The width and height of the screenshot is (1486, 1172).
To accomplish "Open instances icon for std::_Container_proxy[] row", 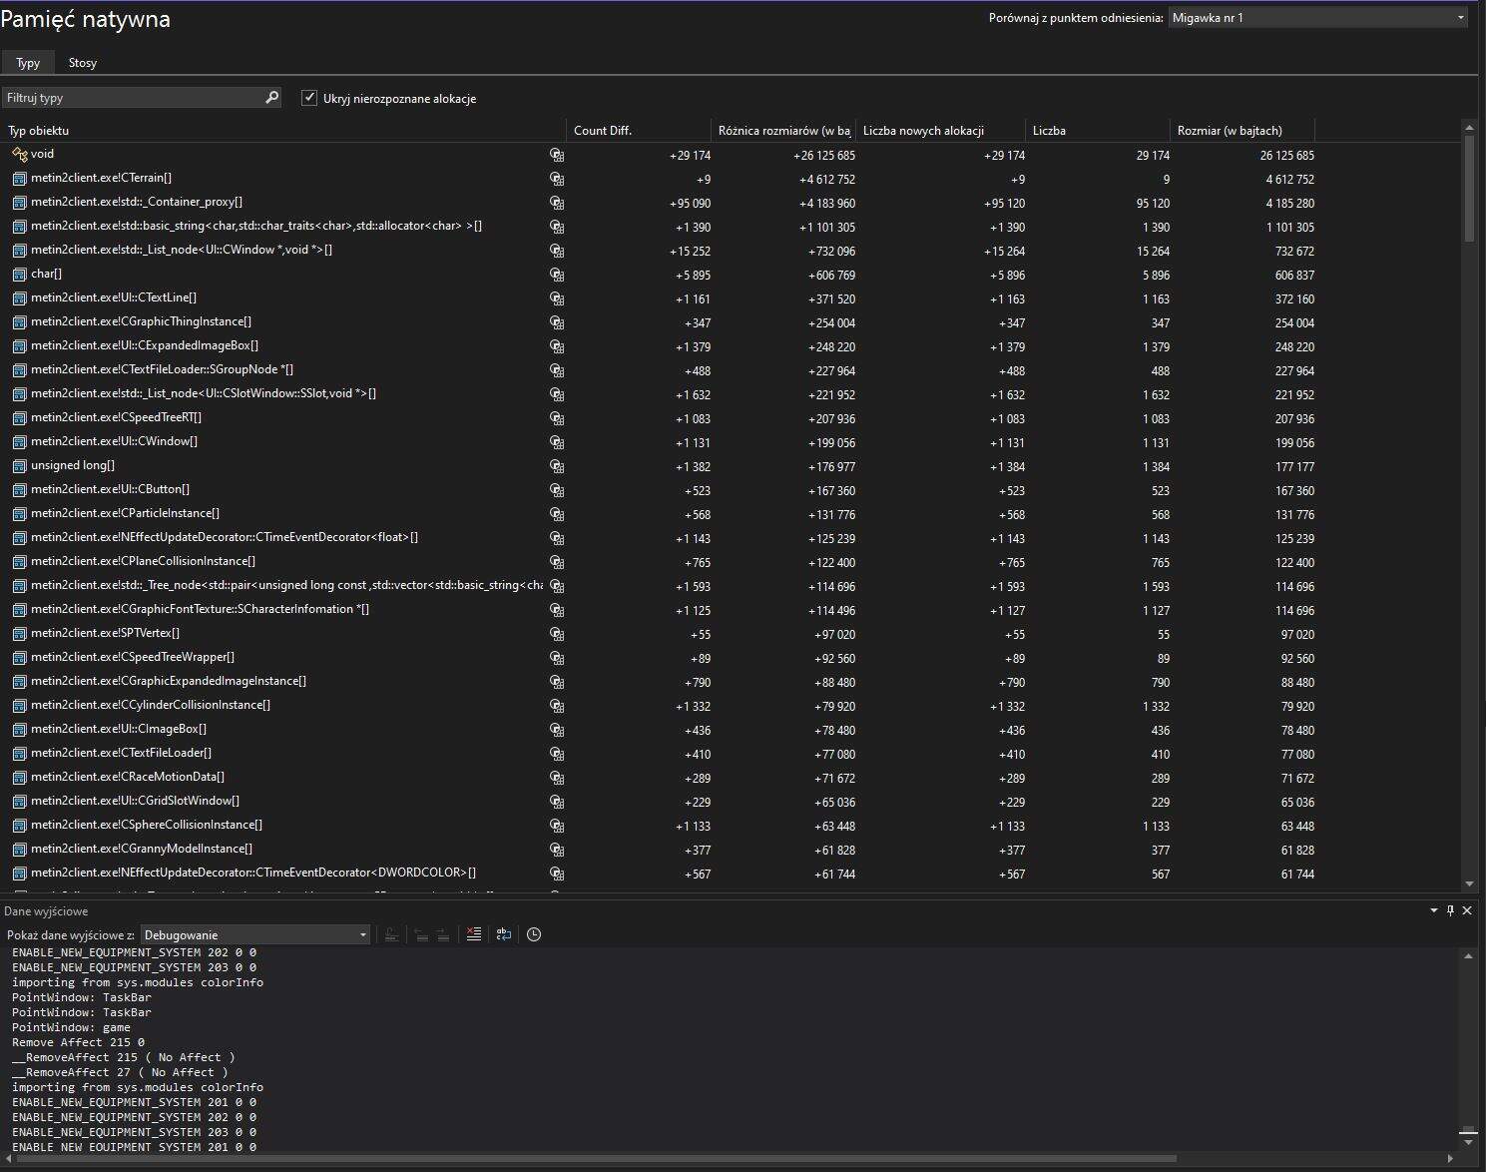I will [x=557, y=203].
